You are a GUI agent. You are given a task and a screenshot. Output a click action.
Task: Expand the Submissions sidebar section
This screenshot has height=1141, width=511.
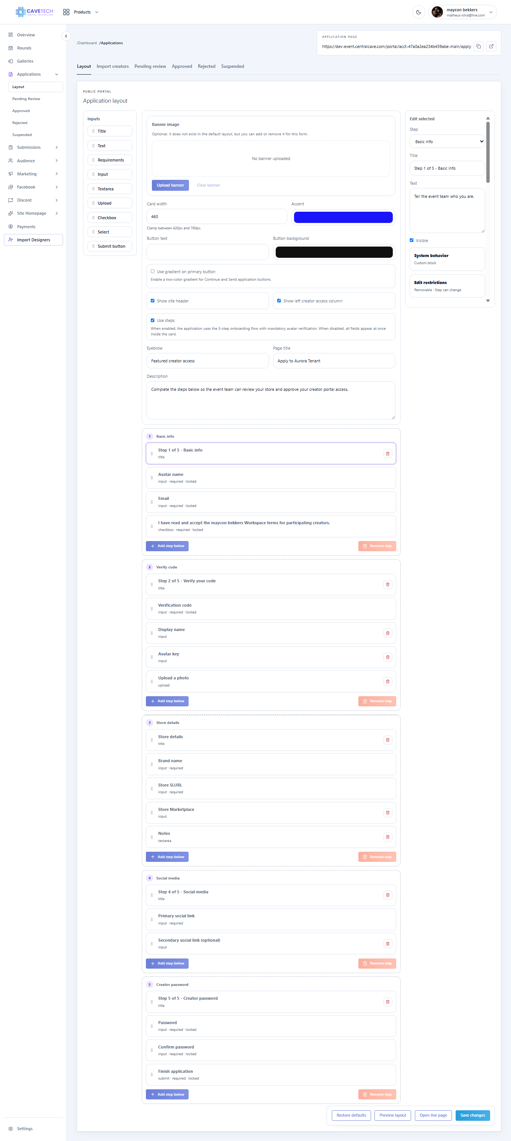(56, 147)
